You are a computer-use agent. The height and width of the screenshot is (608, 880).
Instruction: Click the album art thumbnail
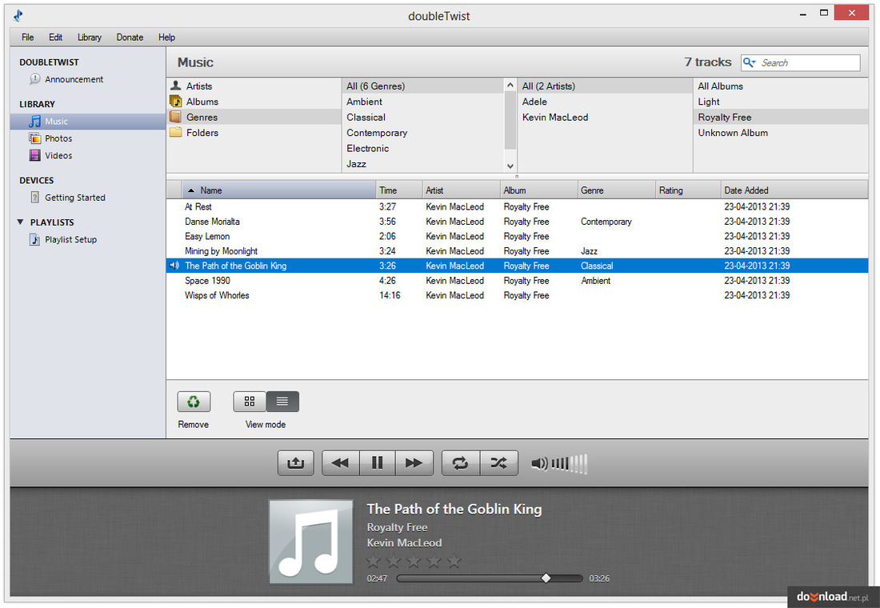click(311, 542)
